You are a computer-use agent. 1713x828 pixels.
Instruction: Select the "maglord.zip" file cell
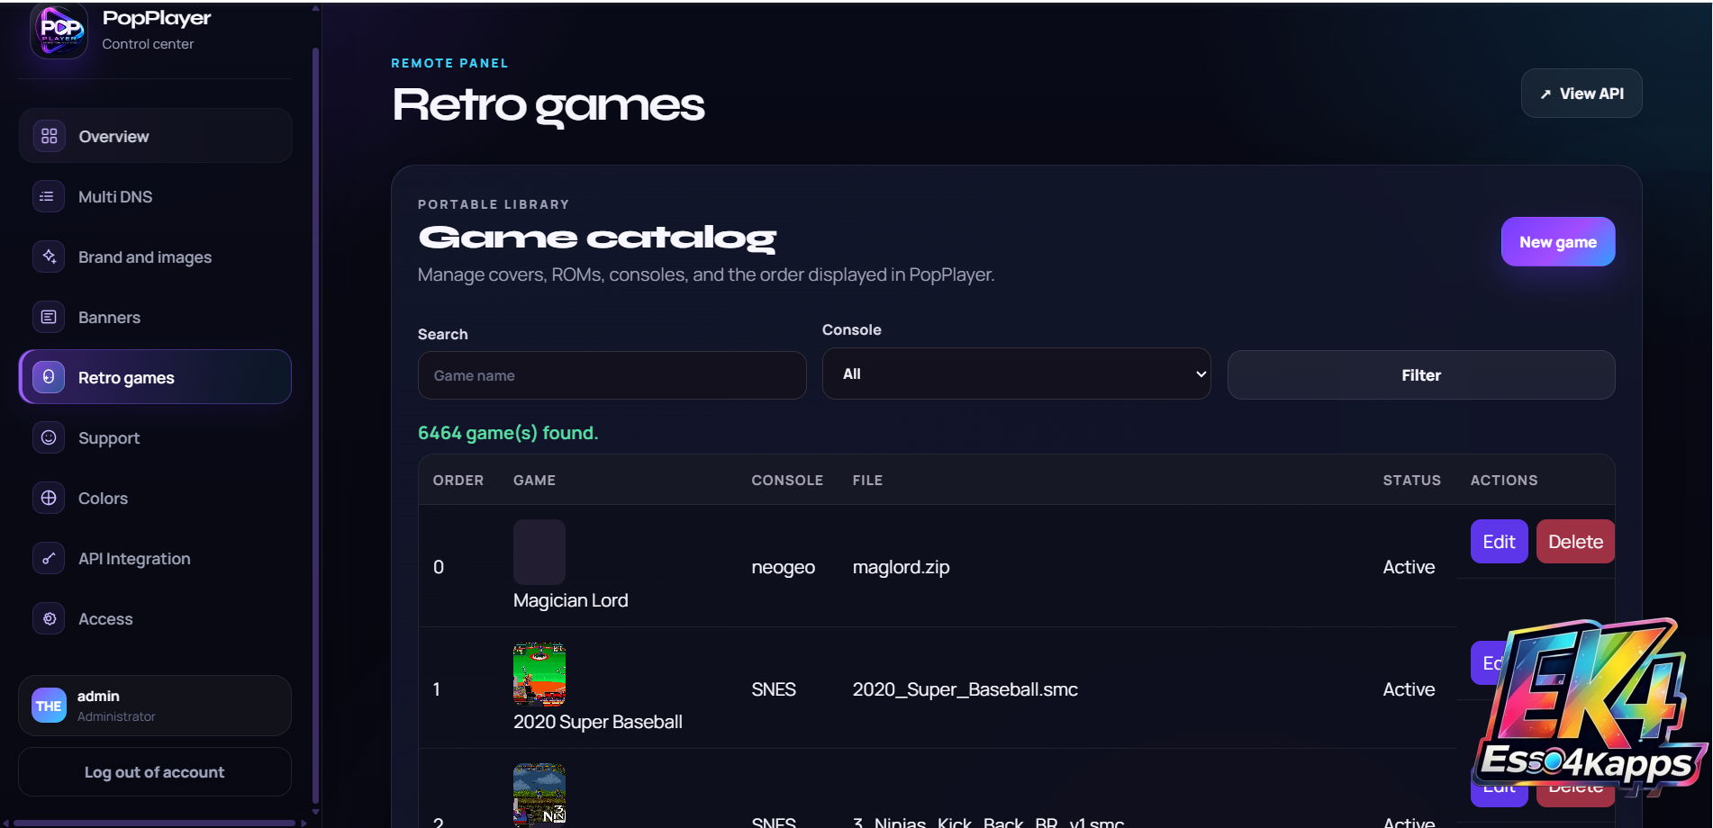point(901,567)
